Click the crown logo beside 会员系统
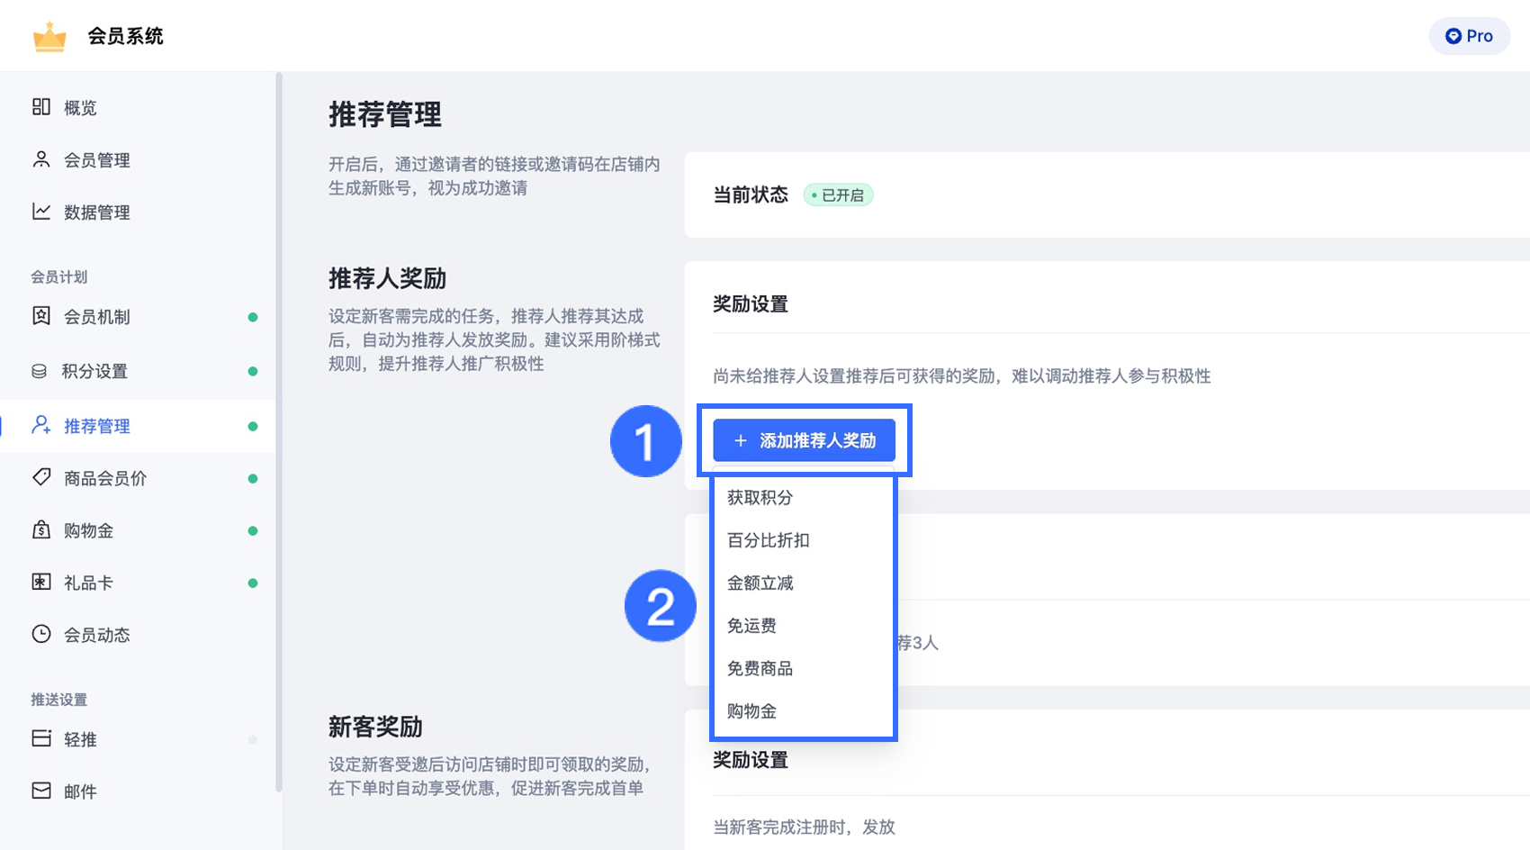 tap(49, 36)
